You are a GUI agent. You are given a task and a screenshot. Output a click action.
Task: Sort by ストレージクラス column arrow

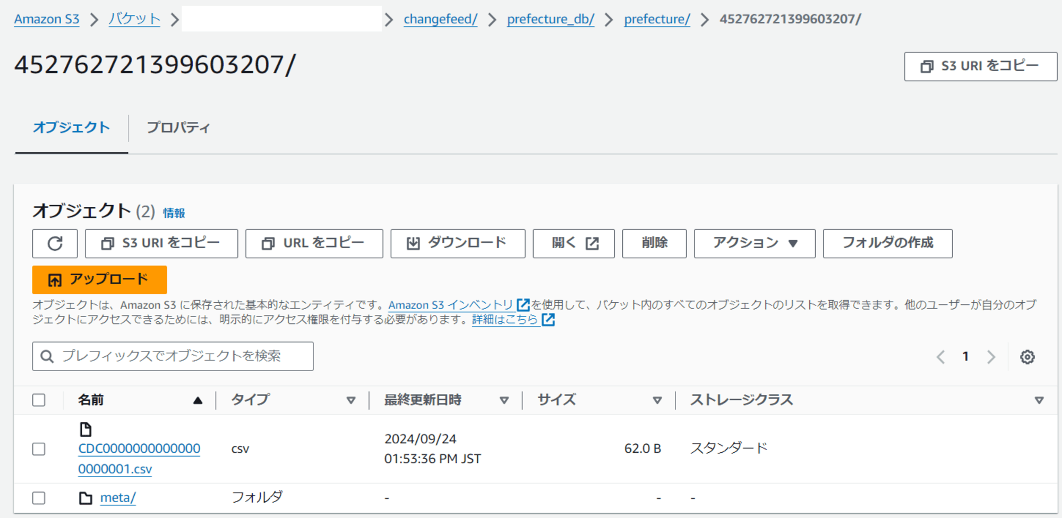pyautogui.click(x=1039, y=400)
